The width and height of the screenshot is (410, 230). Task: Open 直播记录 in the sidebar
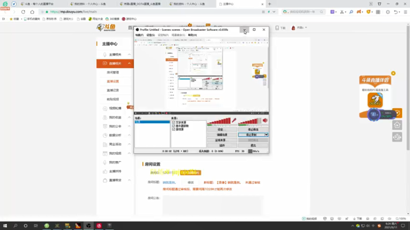click(113, 90)
